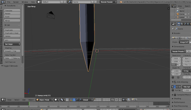
Task: Expand the Lamp item in outliner
Action: [x=174, y=17]
